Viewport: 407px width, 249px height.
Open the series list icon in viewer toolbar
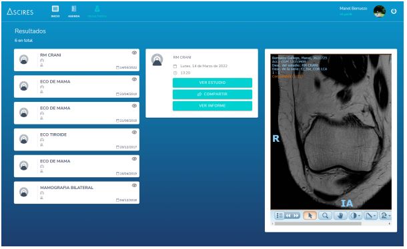tap(279, 216)
